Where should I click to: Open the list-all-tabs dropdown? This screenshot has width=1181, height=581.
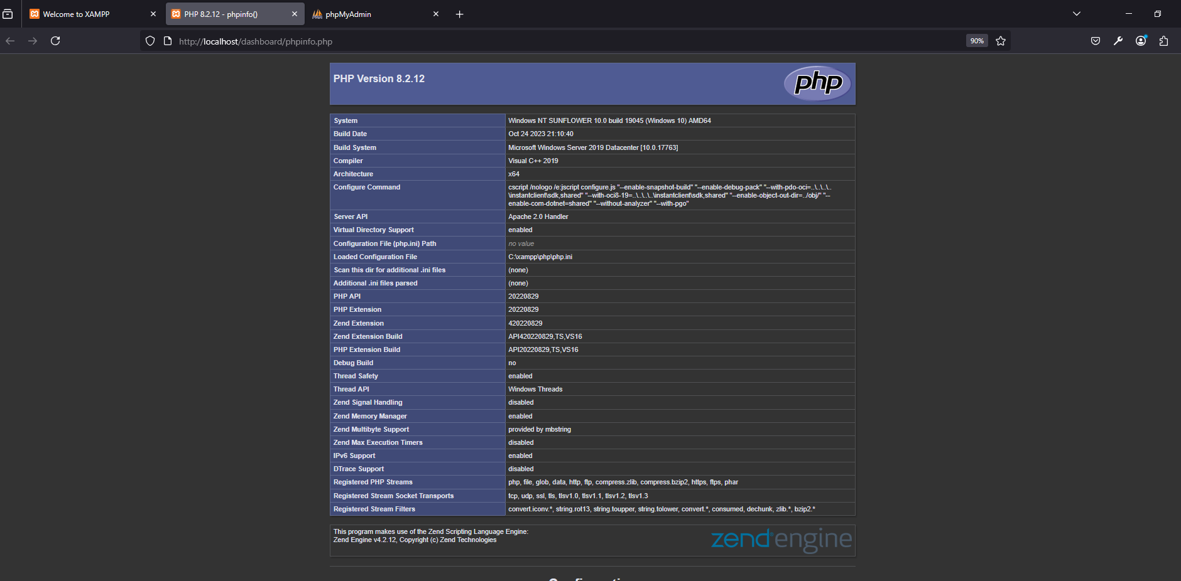tap(1075, 14)
